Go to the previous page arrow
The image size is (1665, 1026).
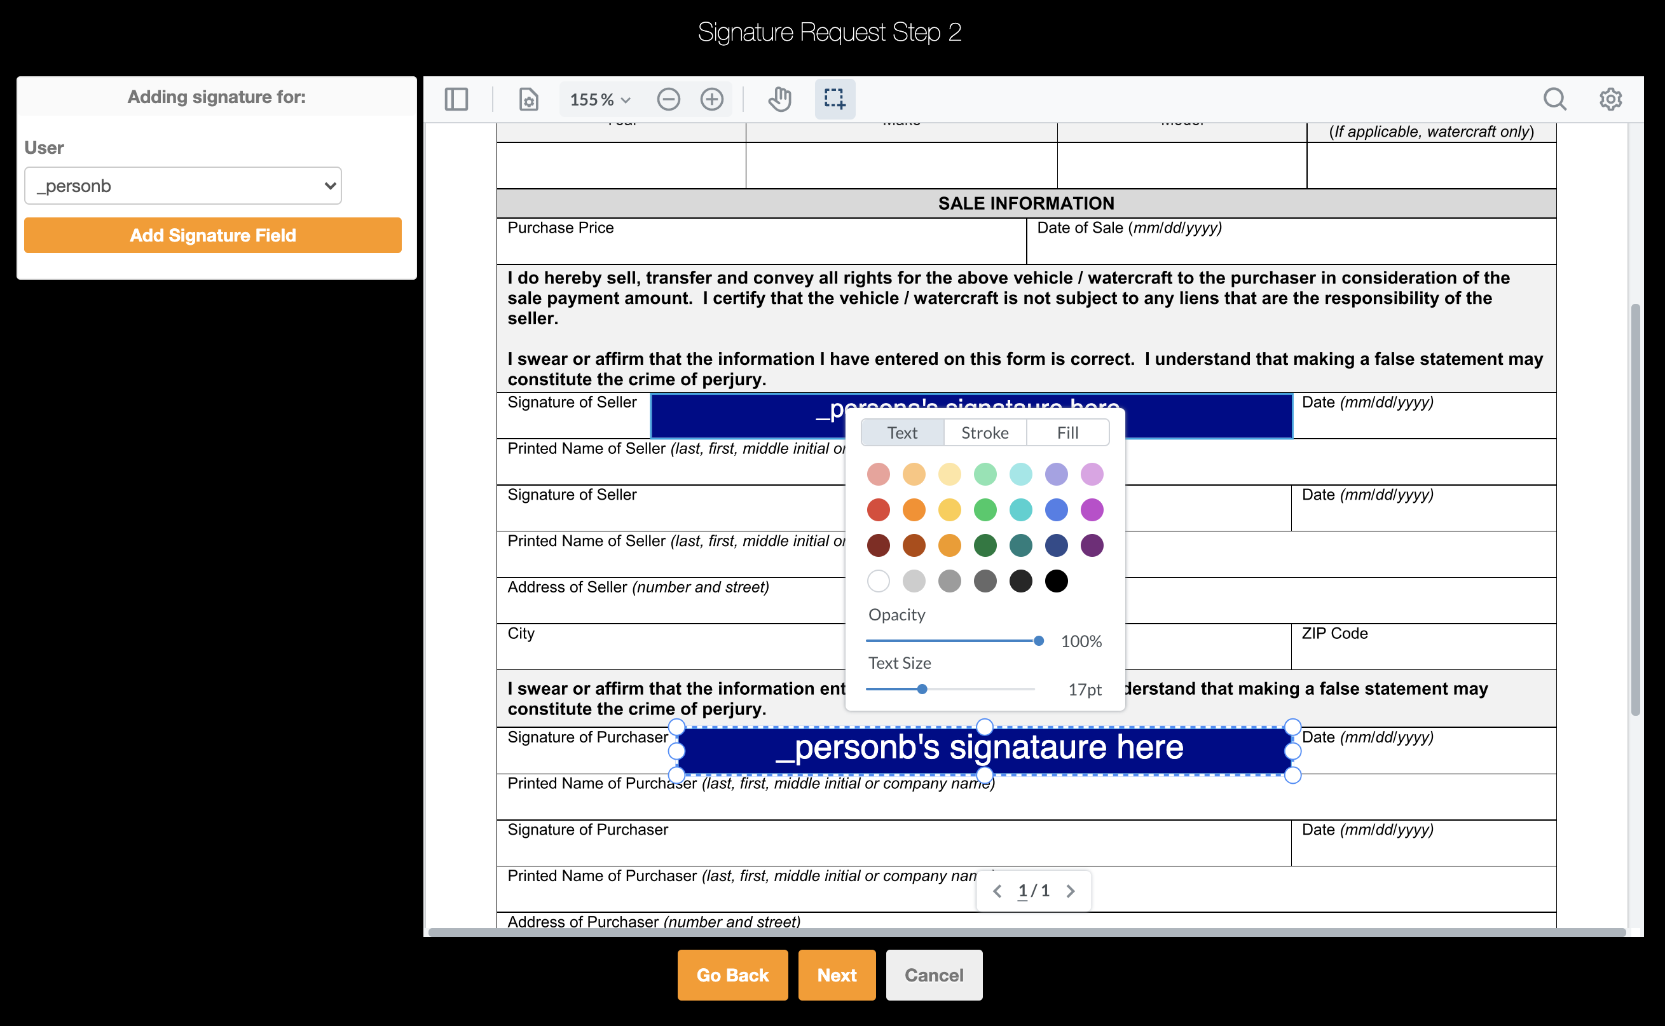[x=997, y=891]
